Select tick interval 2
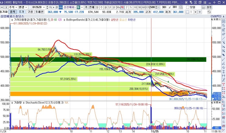 pyautogui.click(x=127, y=7)
